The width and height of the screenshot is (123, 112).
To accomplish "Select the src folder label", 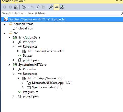I will coord(16,33).
